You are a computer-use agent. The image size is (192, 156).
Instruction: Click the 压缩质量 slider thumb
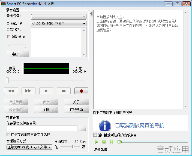point(73,146)
